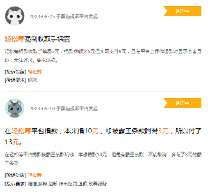Screen dimensions: 208x194
Task: Click the 2023-09-10 post date text
Action: click(x=42, y=109)
